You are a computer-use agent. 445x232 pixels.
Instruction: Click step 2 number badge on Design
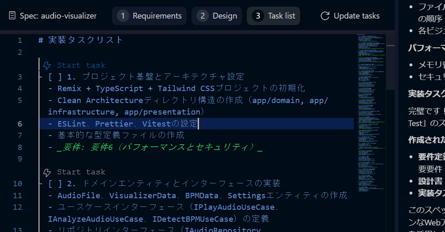coord(203,16)
